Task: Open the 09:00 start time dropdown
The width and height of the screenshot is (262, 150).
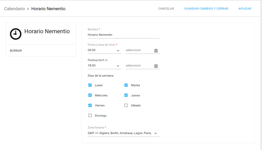Action: 118,50
